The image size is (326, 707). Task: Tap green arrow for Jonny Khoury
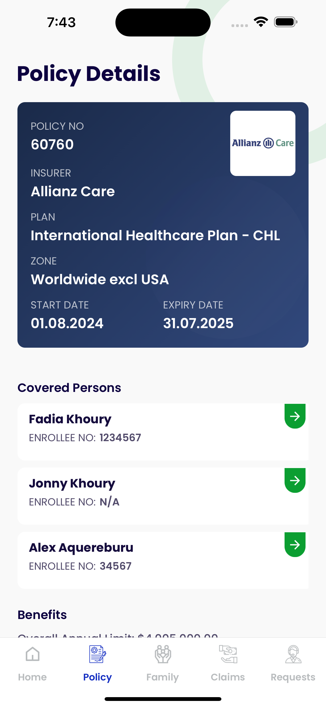point(295,480)
